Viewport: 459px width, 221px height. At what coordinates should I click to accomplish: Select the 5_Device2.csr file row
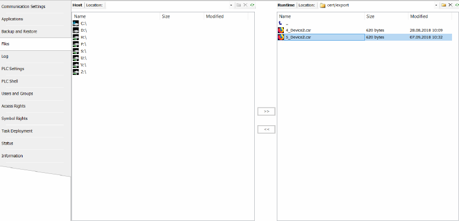[x=322, y=37]
